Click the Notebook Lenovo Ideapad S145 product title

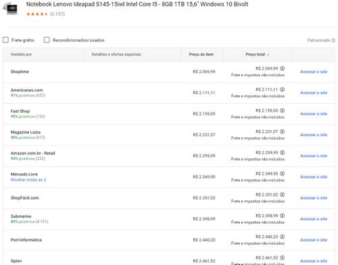pos(137,4)
